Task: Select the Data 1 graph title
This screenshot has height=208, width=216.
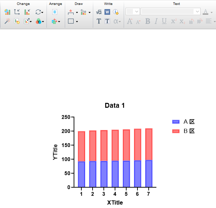Action: click(x=115, y=105)
